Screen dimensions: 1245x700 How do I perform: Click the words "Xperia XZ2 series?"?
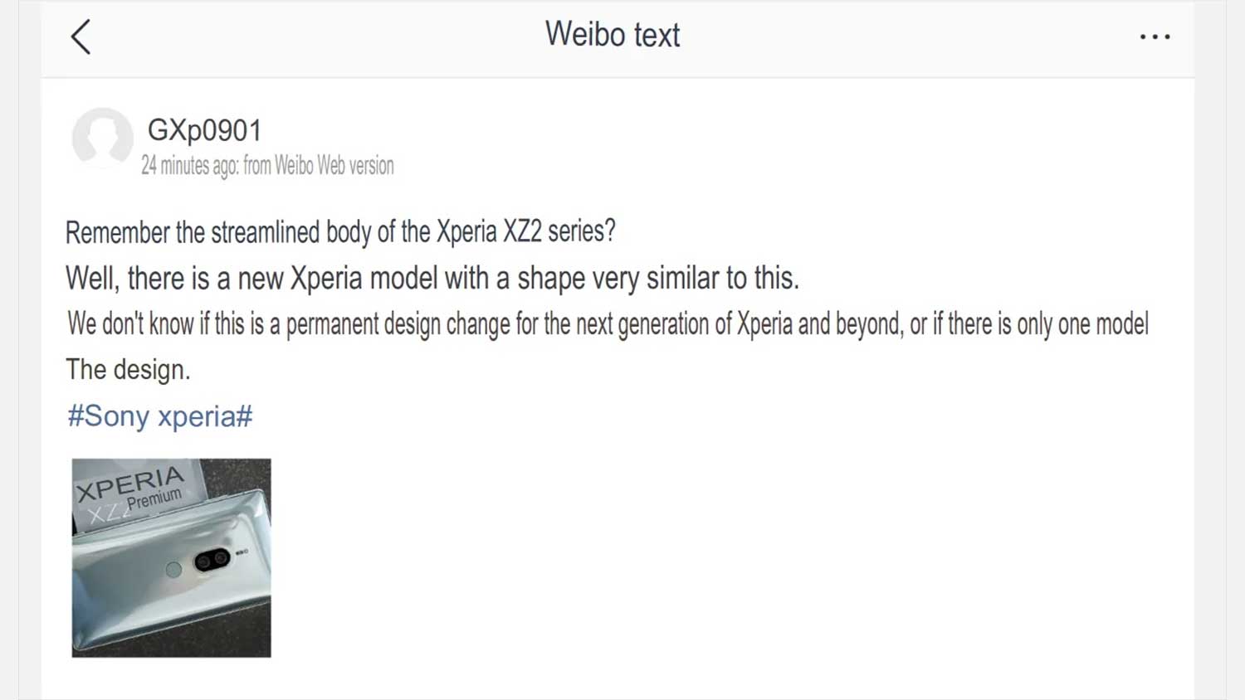point(526,232)
